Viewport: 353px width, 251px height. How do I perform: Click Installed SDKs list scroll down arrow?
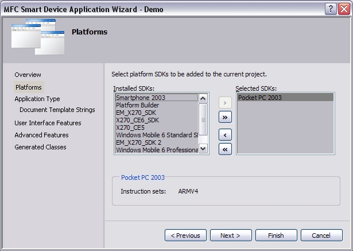click(203, 149)
